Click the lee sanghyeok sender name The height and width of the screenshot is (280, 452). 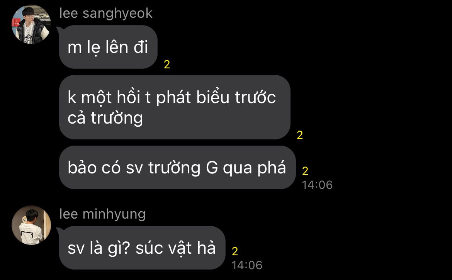[x=106, y=13]
